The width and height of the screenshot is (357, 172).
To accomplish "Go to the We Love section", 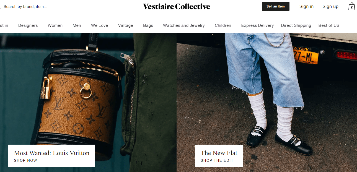I will (x=100, y=25).
